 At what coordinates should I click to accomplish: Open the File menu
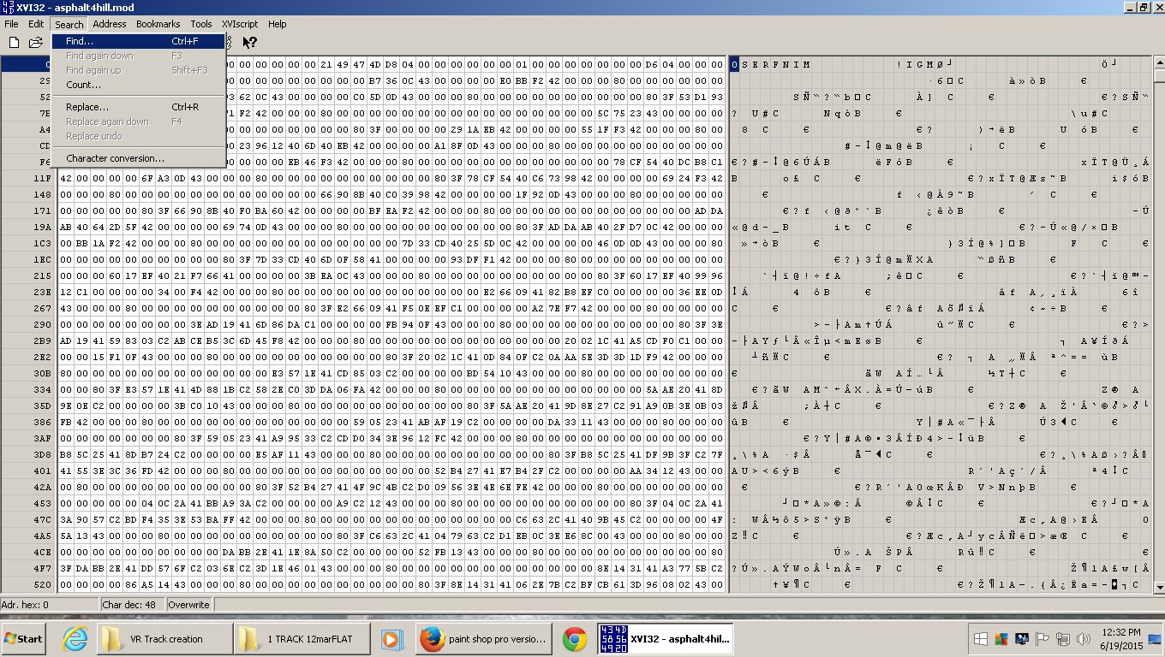11,24
